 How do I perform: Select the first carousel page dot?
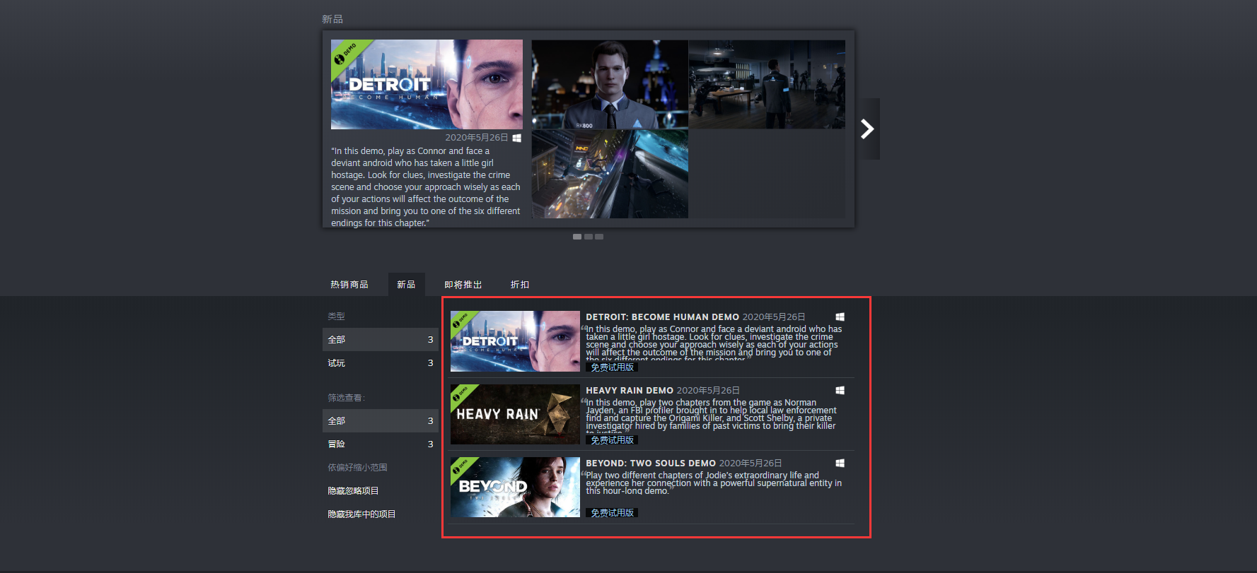click(577, 237)
